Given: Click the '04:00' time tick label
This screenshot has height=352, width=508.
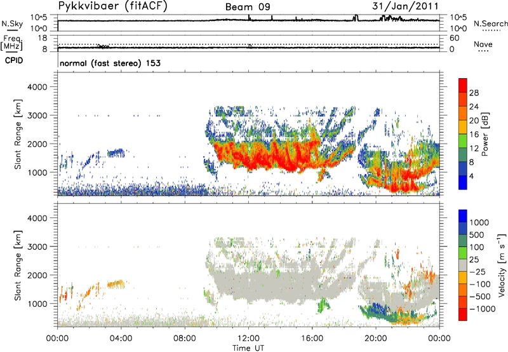Looking at the screenshot, I should (x=121, y=339).
